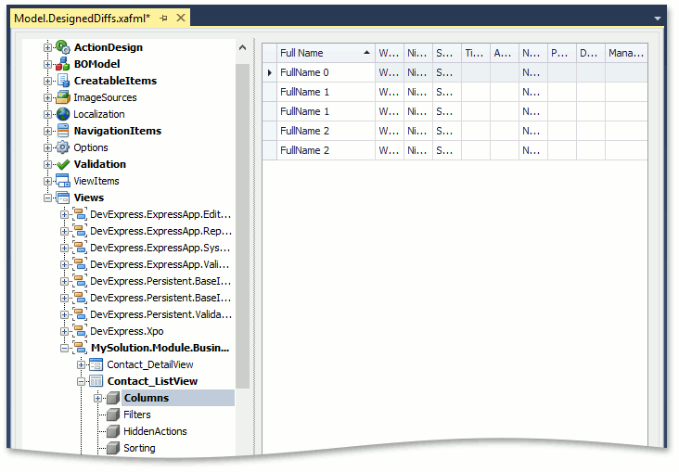The width and height of the screenshot is (679, 472).
Task: Click the DevExpress.ExpressApp.Vali... node icon
Action: click(x=80, y=264)
